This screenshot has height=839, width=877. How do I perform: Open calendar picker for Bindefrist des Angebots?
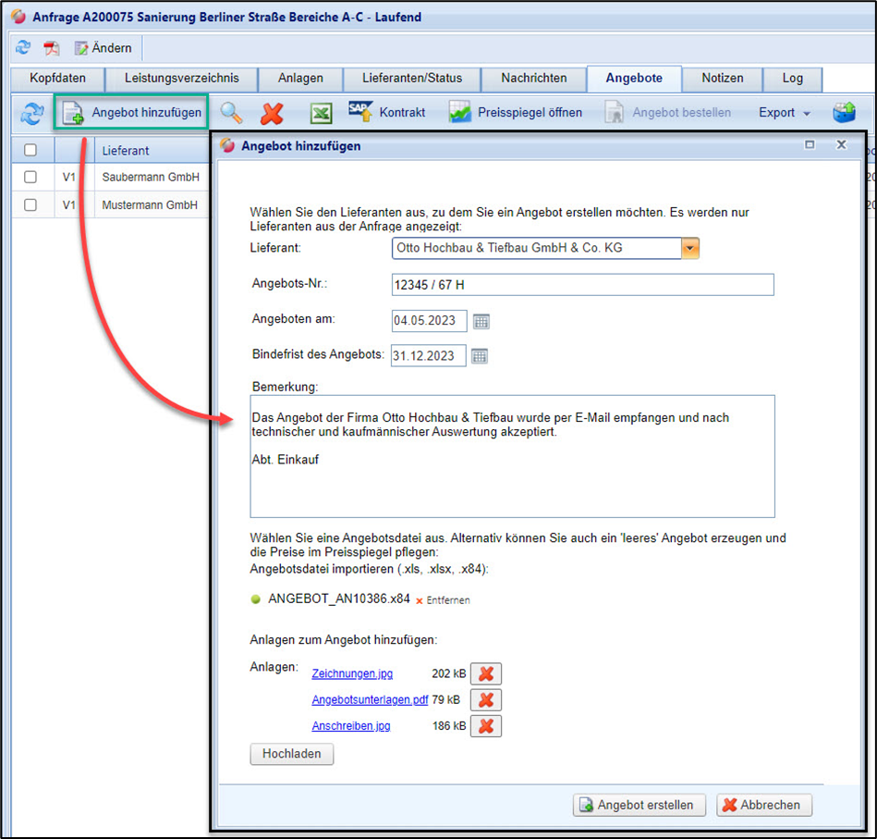coord(480,355)
